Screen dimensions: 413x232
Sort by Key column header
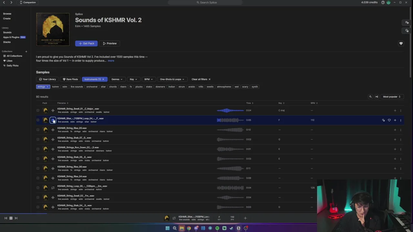click(281, 103)
